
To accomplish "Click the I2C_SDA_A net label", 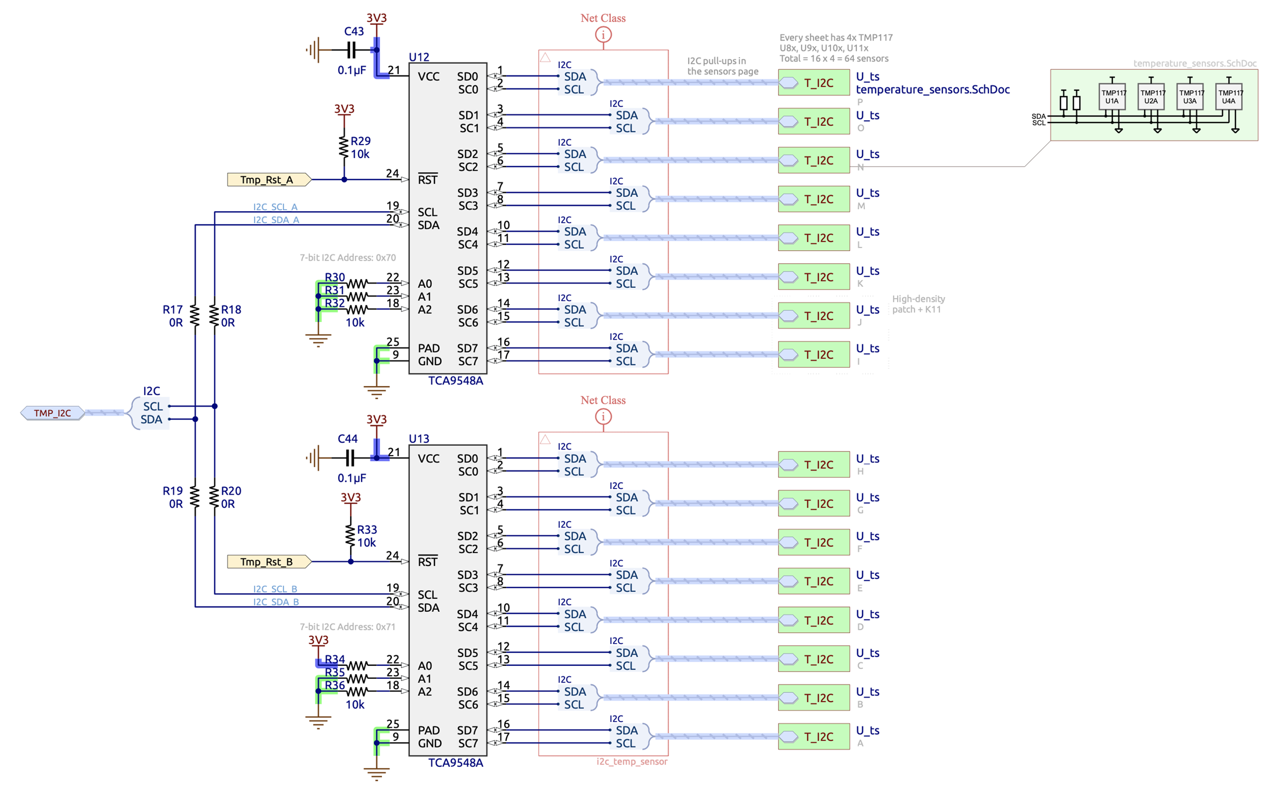I will (x=276, y=220).
